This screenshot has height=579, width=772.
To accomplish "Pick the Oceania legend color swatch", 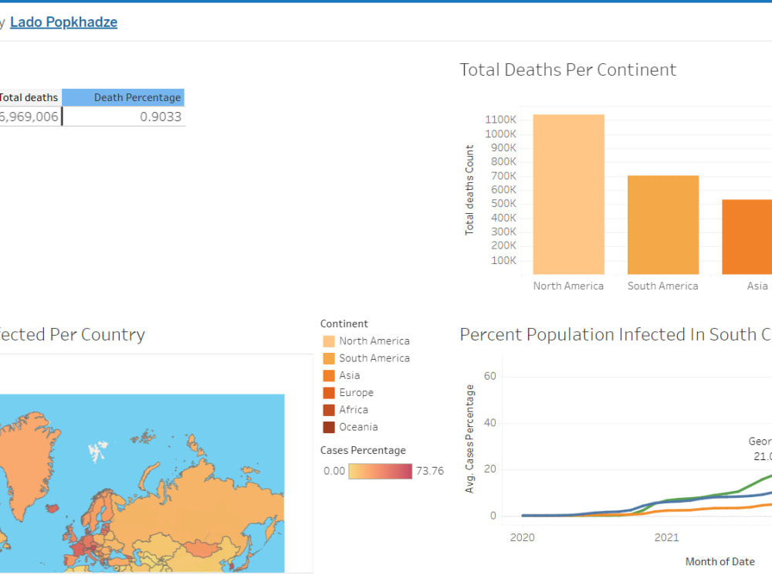I will tap(329, 428).
